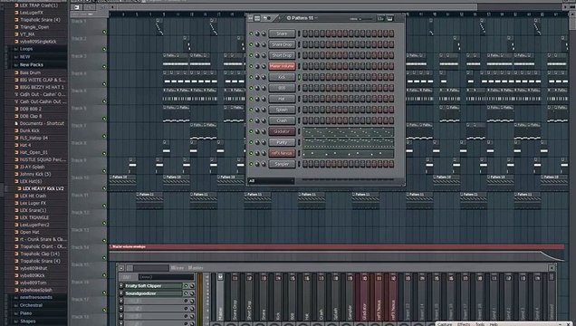Click the Purity piano roll preview
This screenshot has height=326, width=576.
point(348,142)
